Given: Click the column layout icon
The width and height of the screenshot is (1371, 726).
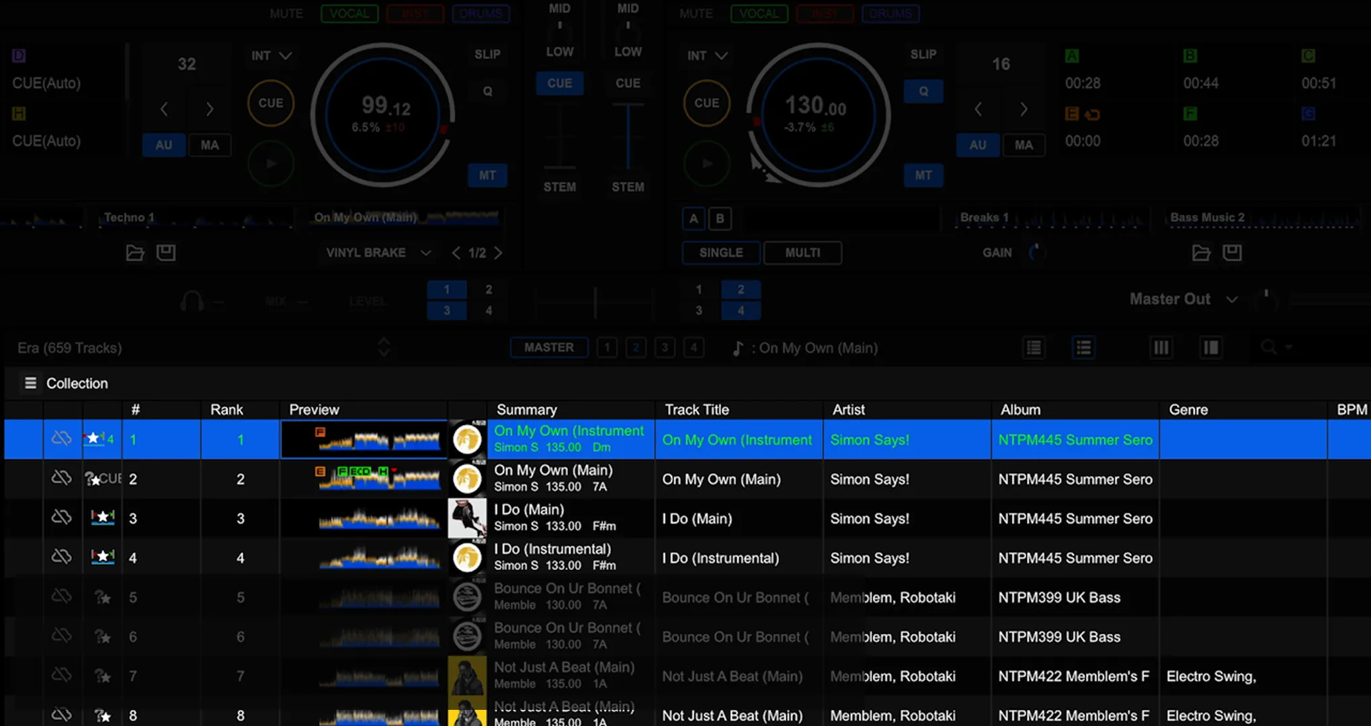Looking at the screenshot, I should (1161, 348).
